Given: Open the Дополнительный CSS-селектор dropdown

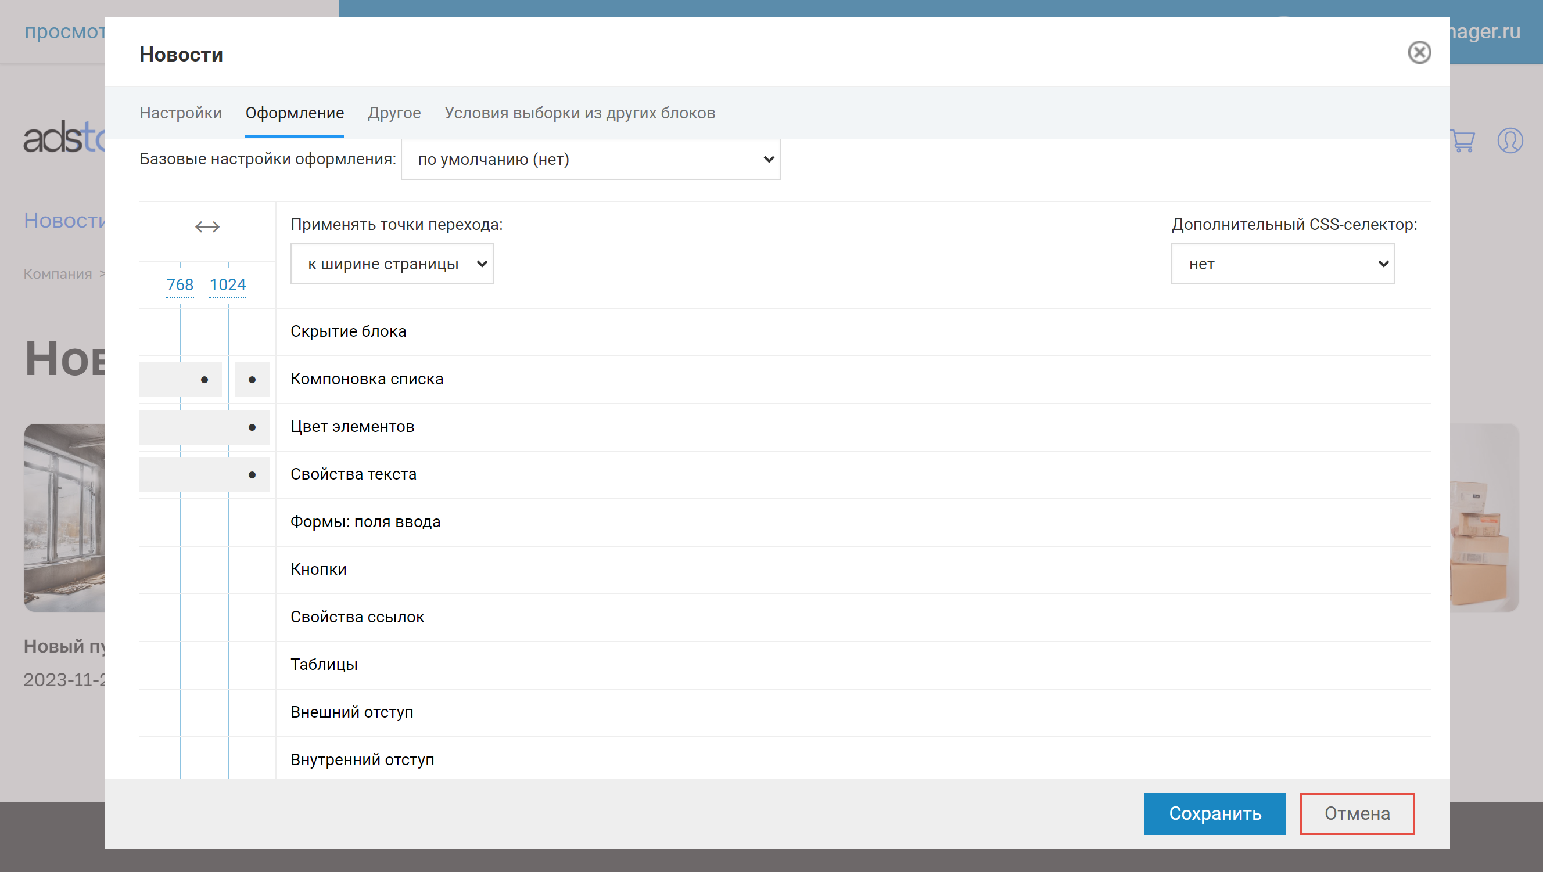Looking at the screenshot, I should tap(1283, 264).
